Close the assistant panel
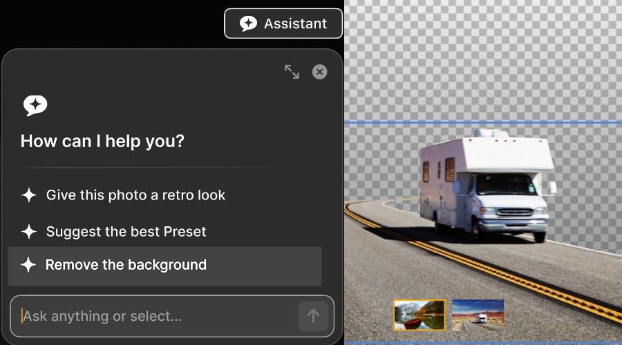The width and height of the screenshot is (622, 345). tap(319, 72)
